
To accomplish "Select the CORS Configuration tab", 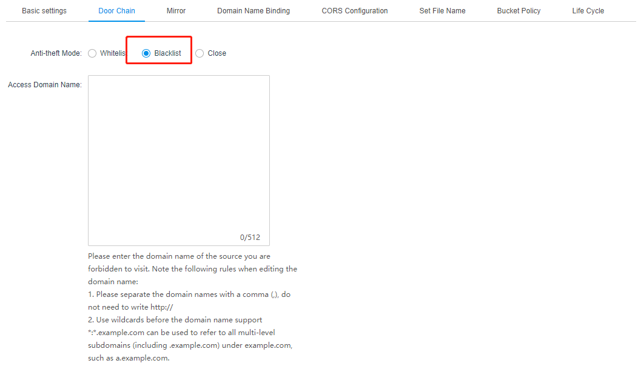I will tap(355, 10).
